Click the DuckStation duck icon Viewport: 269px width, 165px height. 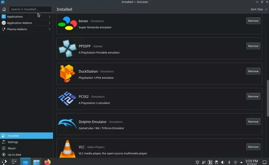coord(67,74)
